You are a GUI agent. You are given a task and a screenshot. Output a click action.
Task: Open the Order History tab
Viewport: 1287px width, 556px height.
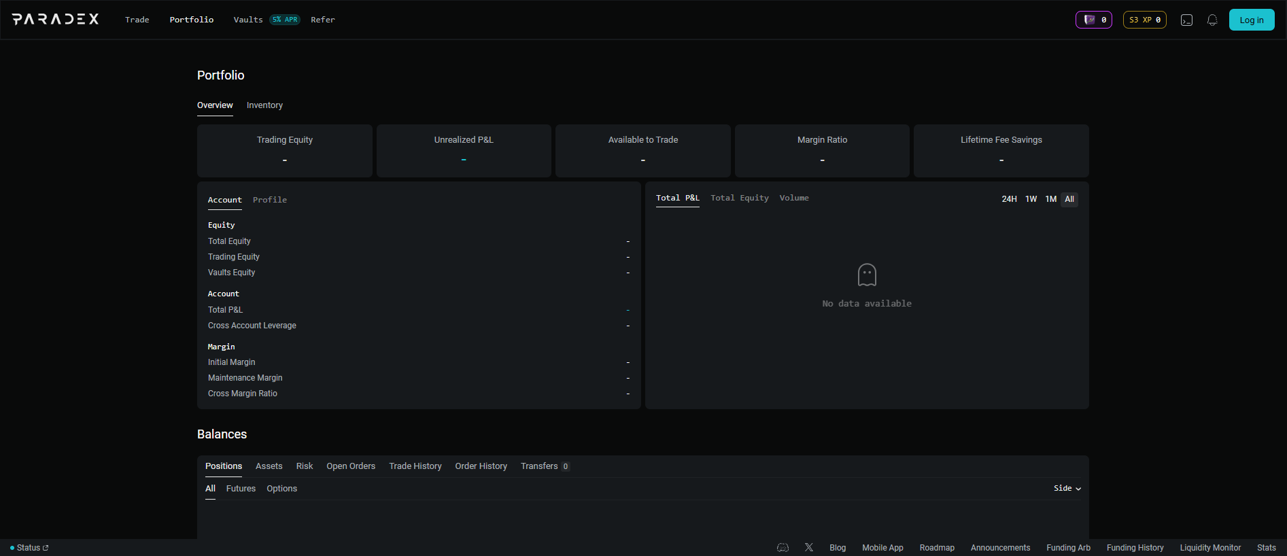pyautogui.click(x=481, y=466)
